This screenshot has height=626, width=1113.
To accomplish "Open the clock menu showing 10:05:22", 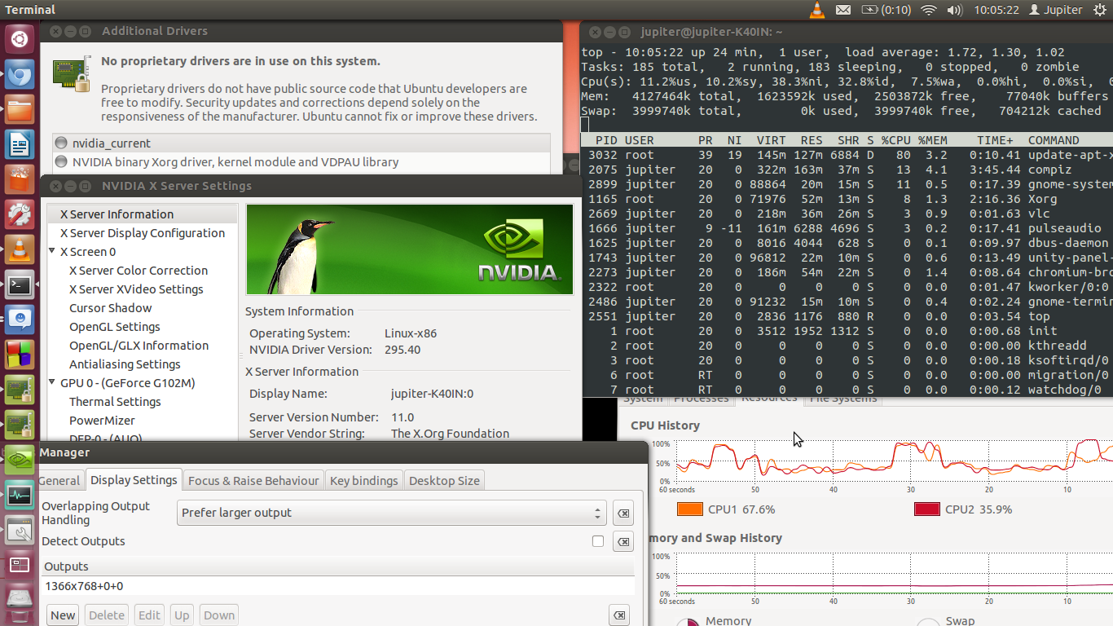I will point(996,10).
